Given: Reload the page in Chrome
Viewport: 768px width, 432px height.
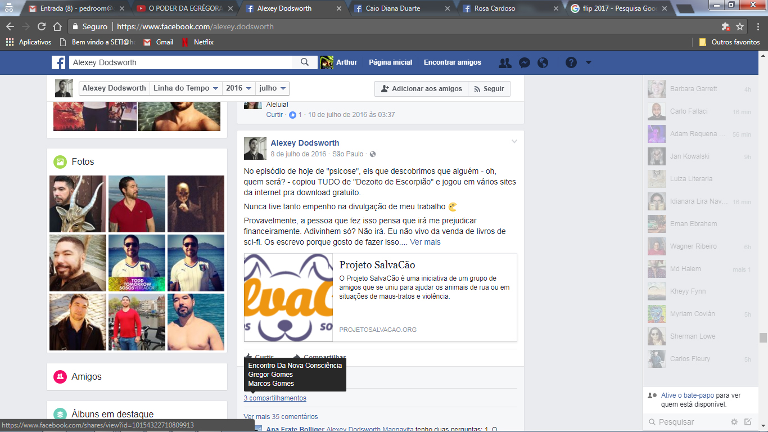Looking at the screenshot, I should pos(42,26).
